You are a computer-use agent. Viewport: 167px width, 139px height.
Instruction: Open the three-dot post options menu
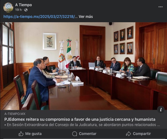coord(161,7)
